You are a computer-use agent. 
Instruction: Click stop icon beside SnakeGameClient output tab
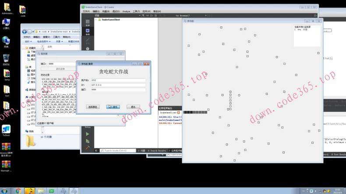coord(179,113)
